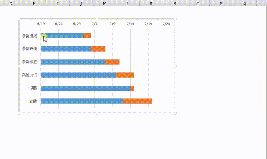Image resolution: width=267 pixels, height=159 pixels.
Task: Select column P header
Action: [x=221, y=3]
